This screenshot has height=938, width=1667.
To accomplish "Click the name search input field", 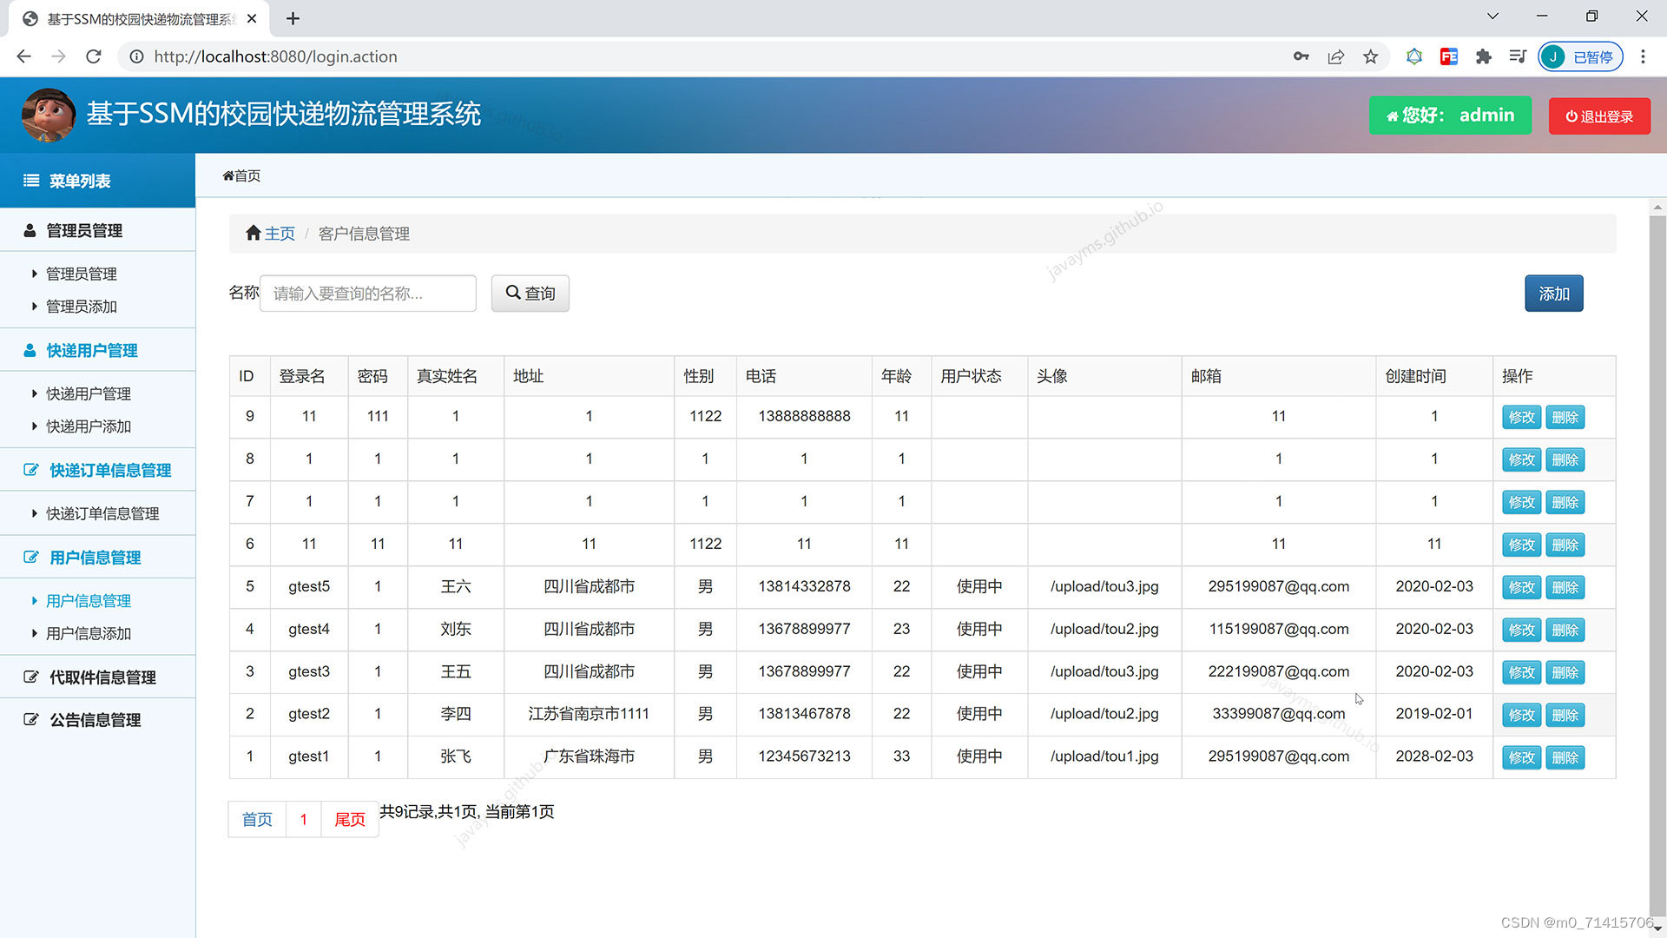I will [x=367, y=294].
